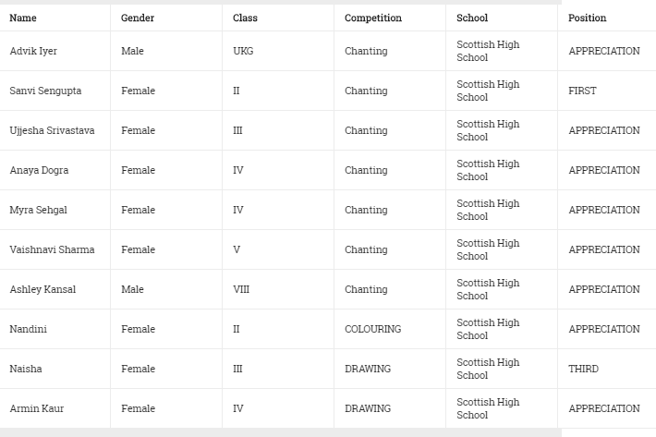
Task: Click the Name column header
Action: coord(23,18)
